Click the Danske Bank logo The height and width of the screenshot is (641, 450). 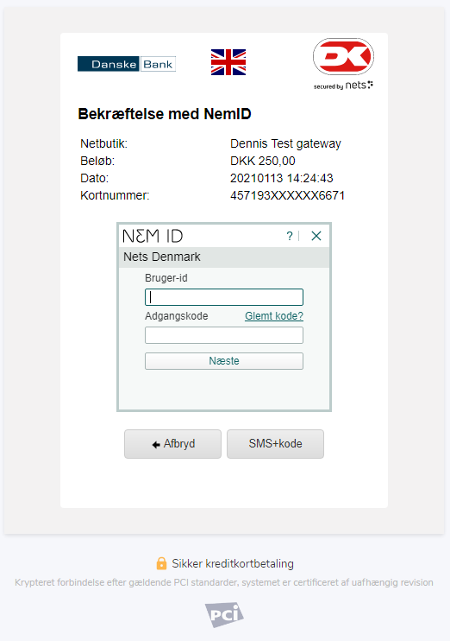point(127,64)
